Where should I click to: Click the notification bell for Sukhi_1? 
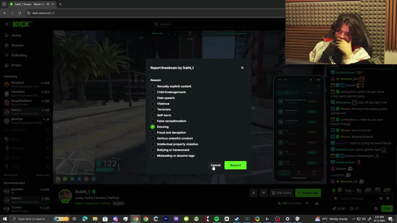254,193
